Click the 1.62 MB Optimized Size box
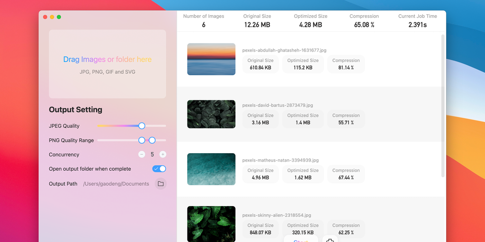Screen dimensions: 485x242 303,174
